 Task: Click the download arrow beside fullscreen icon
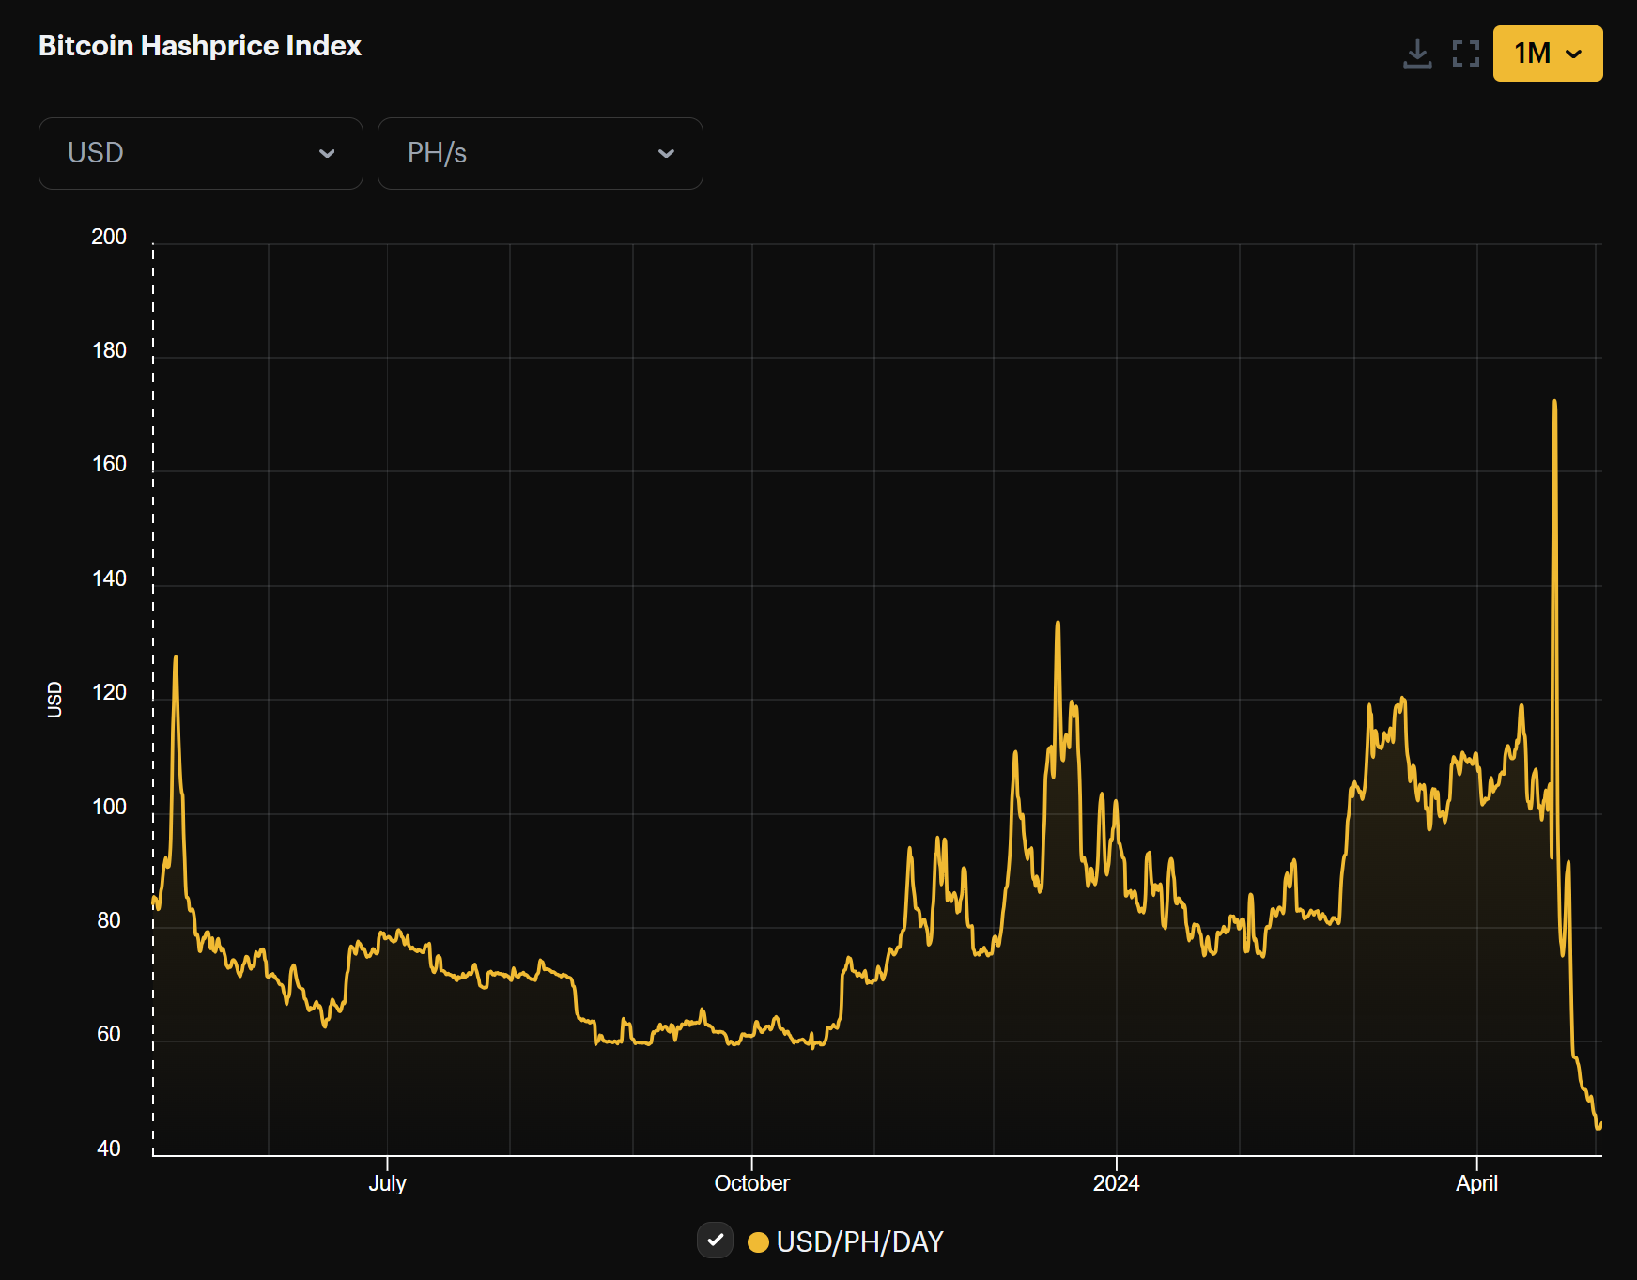pyautogui.click(x=1418, y=54)
